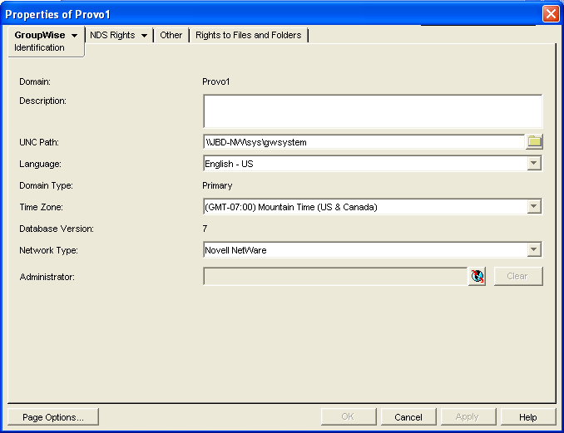The height and width of the screenshot is (433, 564).
Task: Click the Clear administrator button
Action: (x=518, y=276)
